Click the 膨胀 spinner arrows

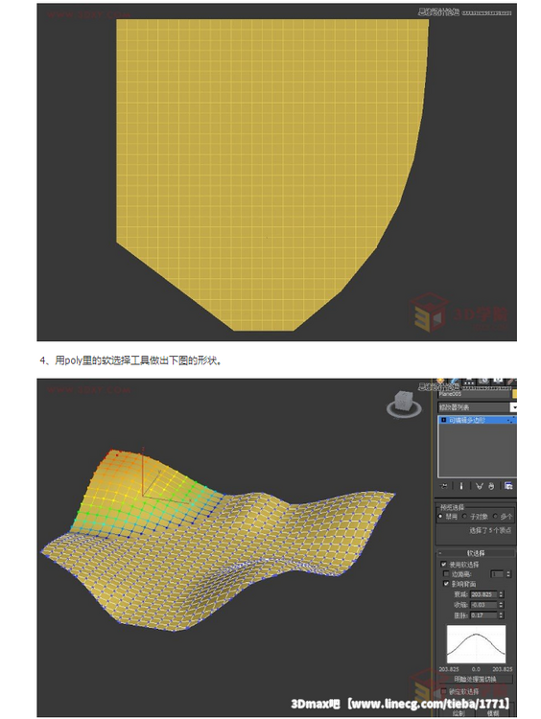[501, 615]
